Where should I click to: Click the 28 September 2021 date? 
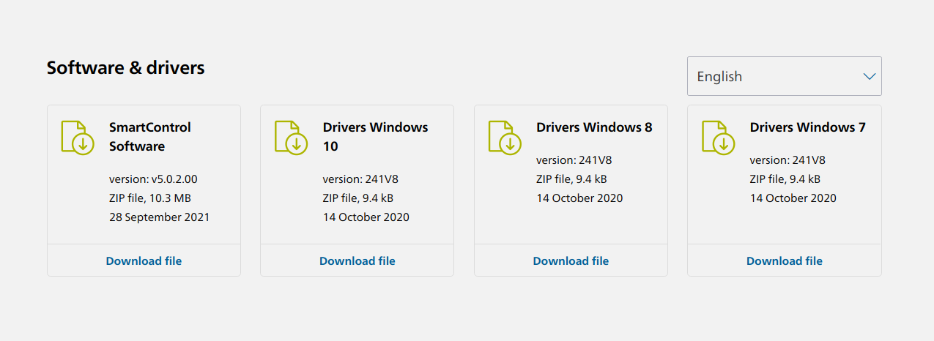click(x=159, y=217)
